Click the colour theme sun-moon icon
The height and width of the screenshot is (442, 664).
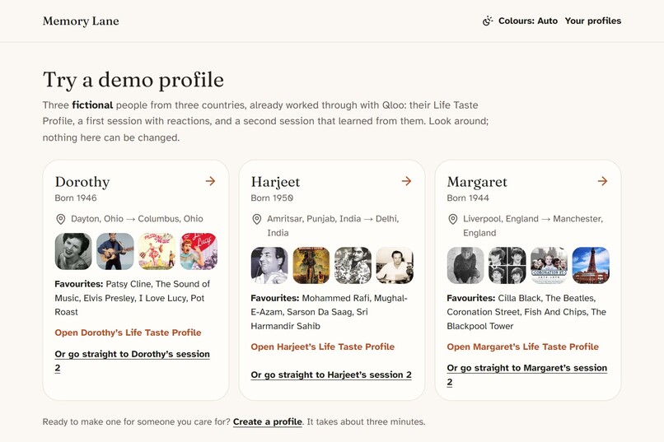(x=488, y=21)
